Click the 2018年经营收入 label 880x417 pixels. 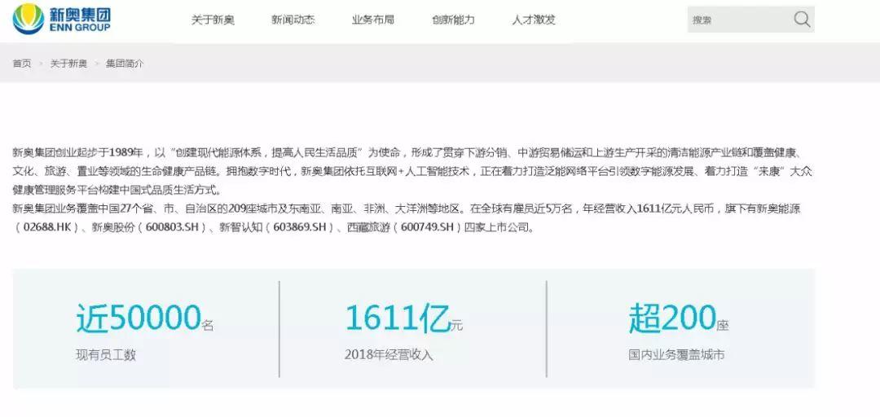tap(389, 355)
